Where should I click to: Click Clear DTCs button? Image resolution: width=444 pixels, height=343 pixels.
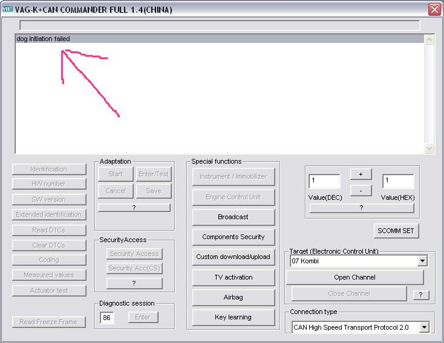(49, 245)
